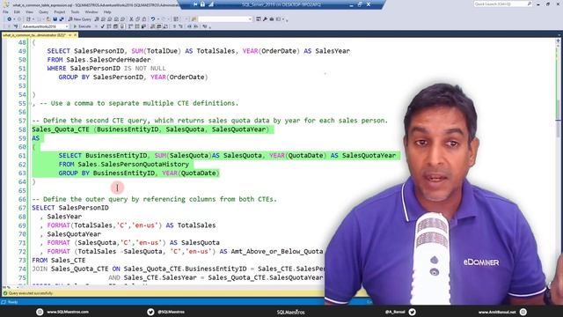Click the Uncomment selected lines icon
Viewport: 563px width, 317px height.
point(181,26)
